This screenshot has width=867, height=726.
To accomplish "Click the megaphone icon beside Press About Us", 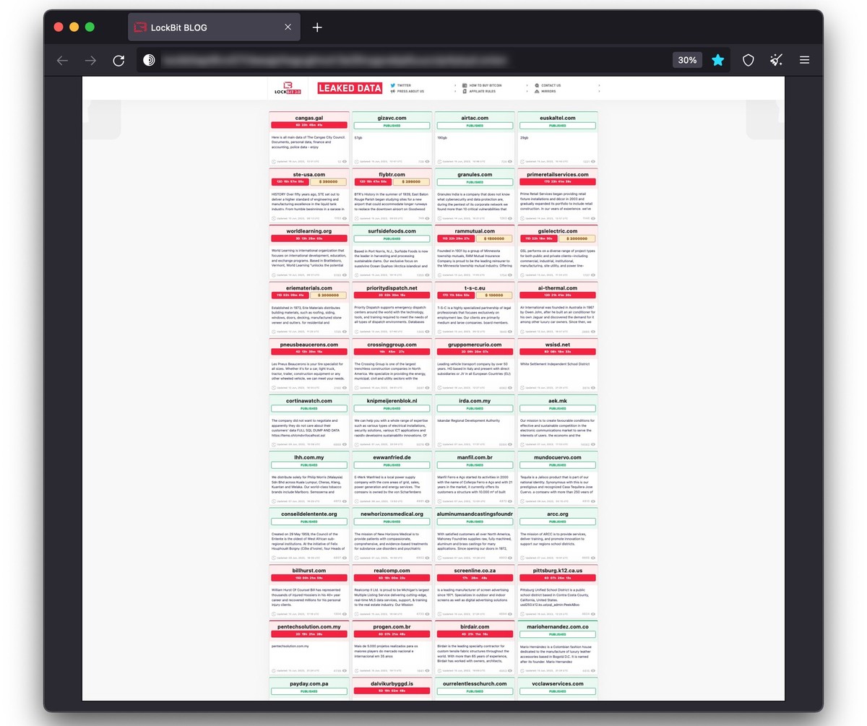I will tap(392, 92).
